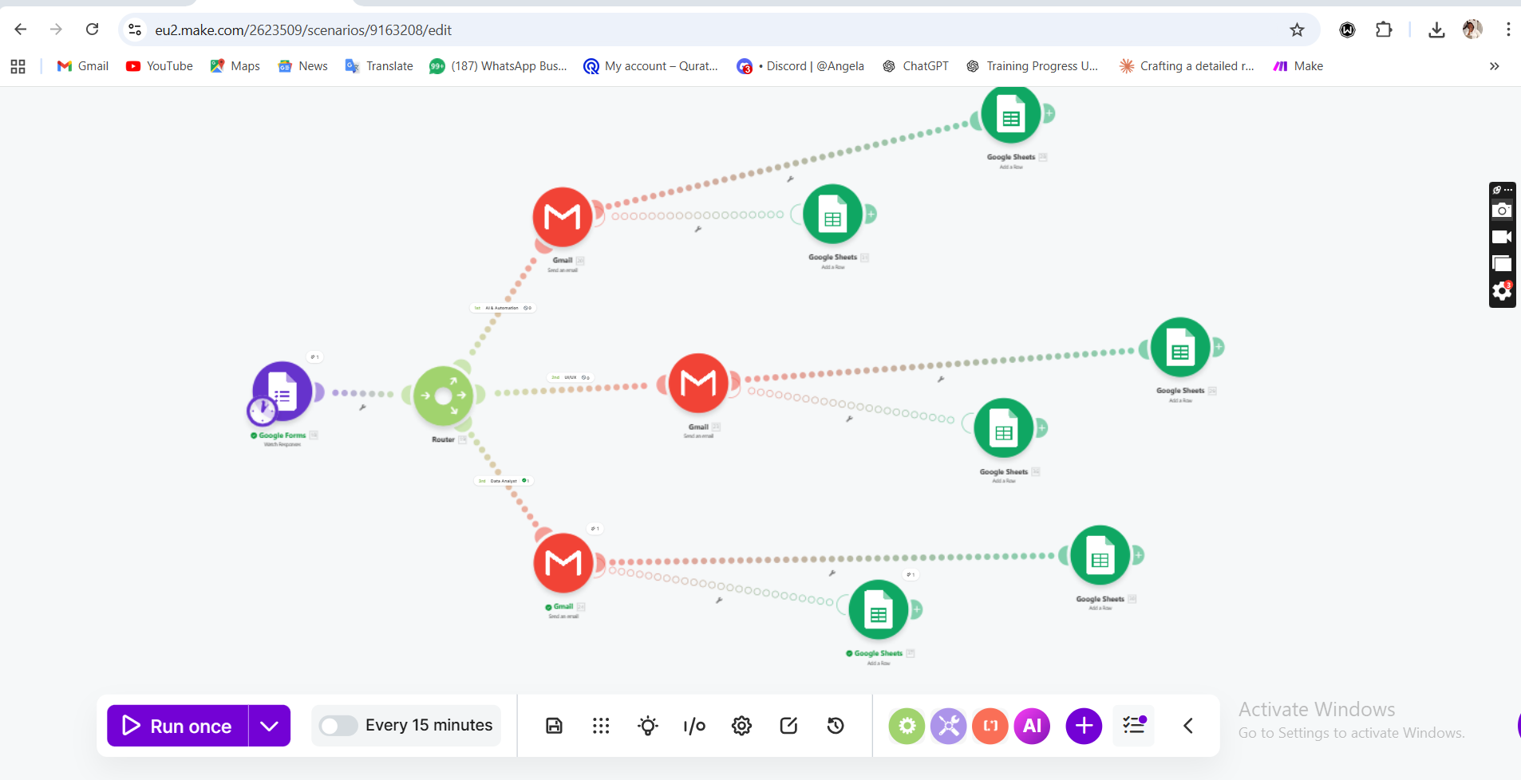Open the Make bookmark

(x=1298, y=66)
